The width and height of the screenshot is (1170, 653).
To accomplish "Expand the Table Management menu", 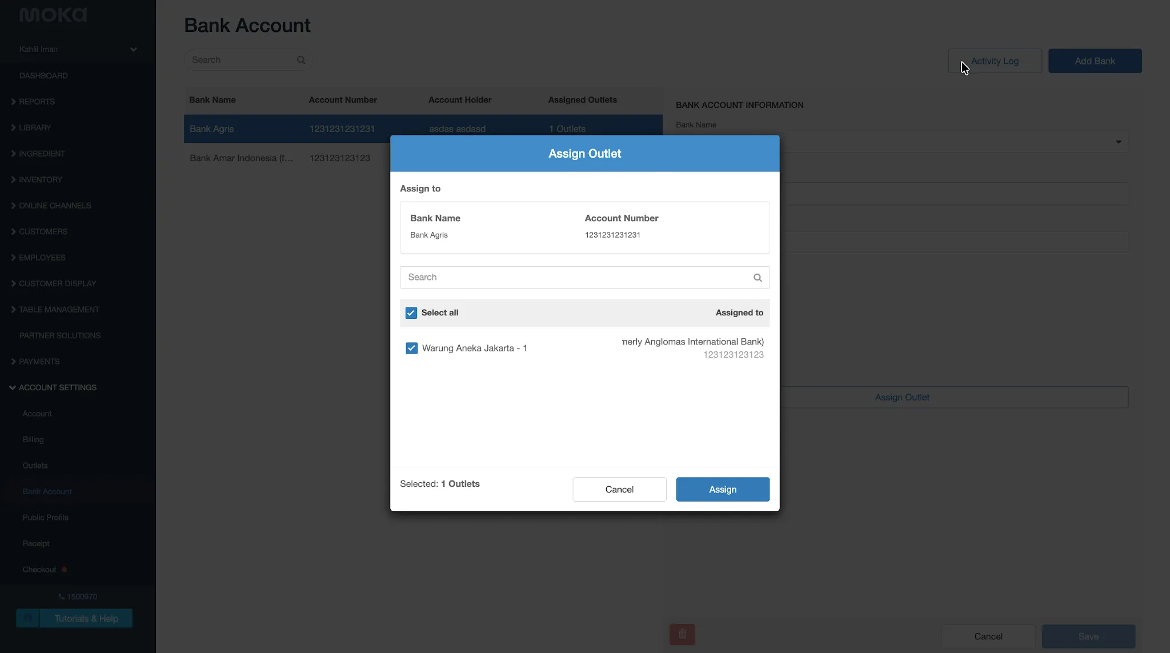I will (55, 310).
